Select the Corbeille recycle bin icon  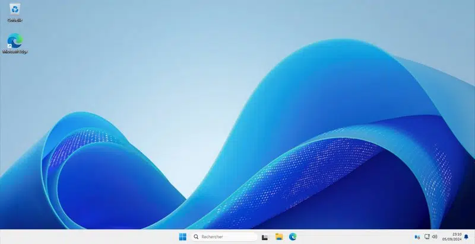(15, 12)
